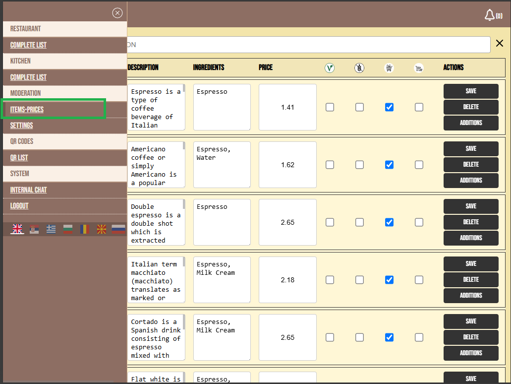Open Complete List under Kitchen
This screenshot has width=511, height=384.
pyautogui.click(x=28, y=77)
